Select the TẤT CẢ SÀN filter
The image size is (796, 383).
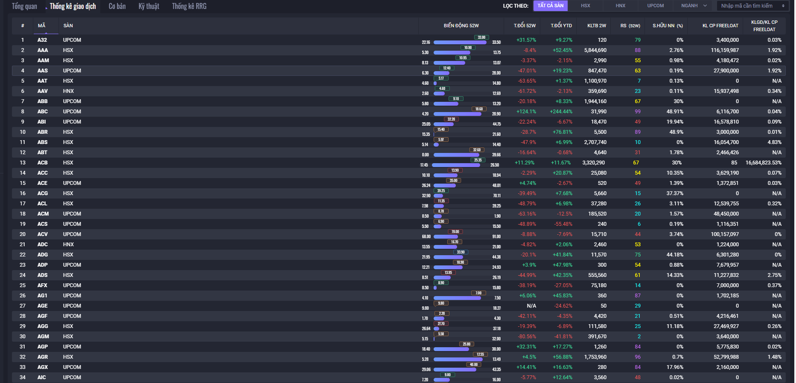550,6
